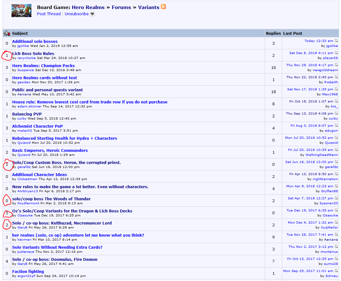341x281 pixels.
Task: Open the dropdown arrow next to Unsubscribe
Action: click(92, 14)
